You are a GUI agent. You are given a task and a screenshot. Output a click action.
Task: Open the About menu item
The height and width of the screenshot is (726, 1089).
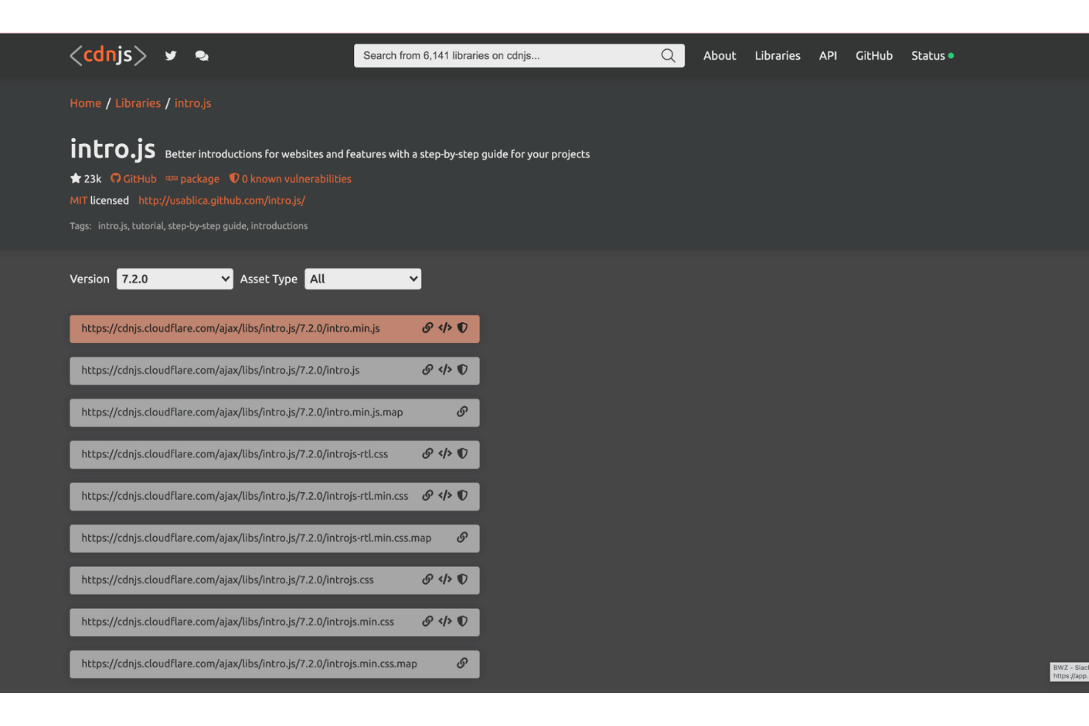[720, 56]
